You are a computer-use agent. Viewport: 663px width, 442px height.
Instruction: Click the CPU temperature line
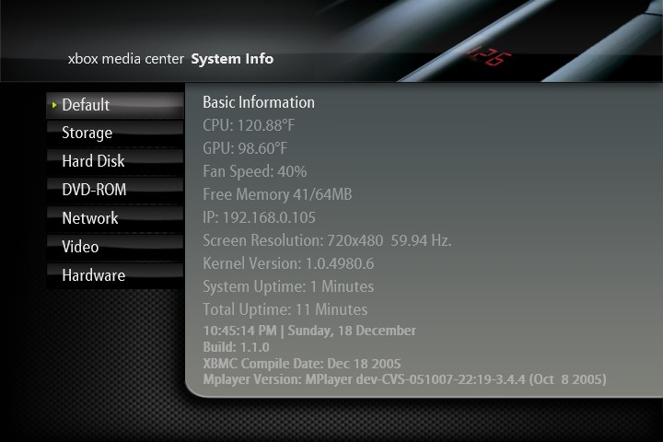pyautogui.click(x=249, y=125)
